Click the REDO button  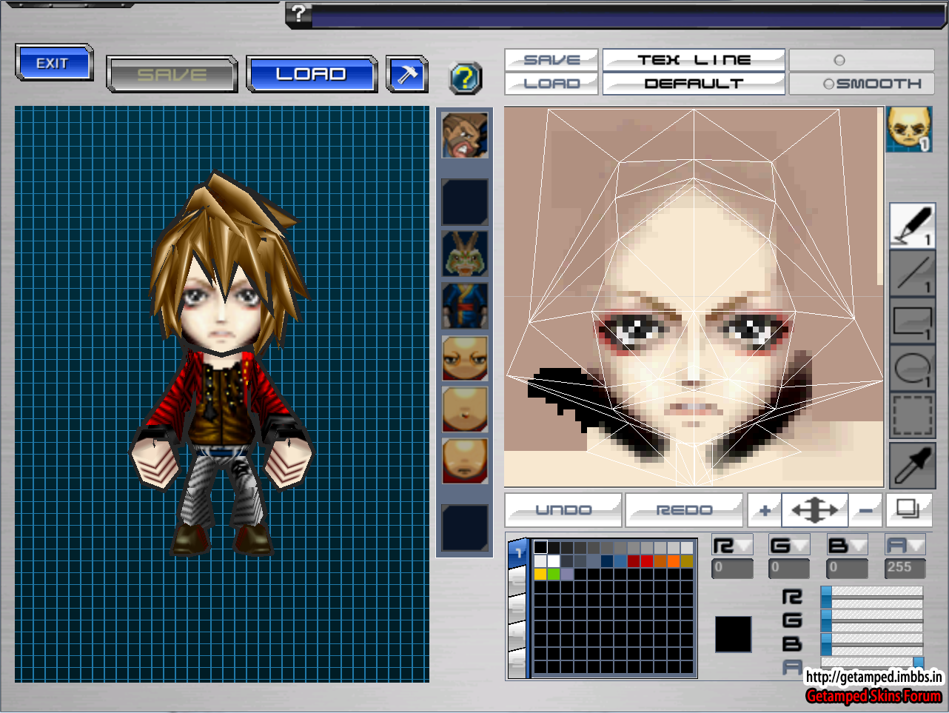[684, 510]
